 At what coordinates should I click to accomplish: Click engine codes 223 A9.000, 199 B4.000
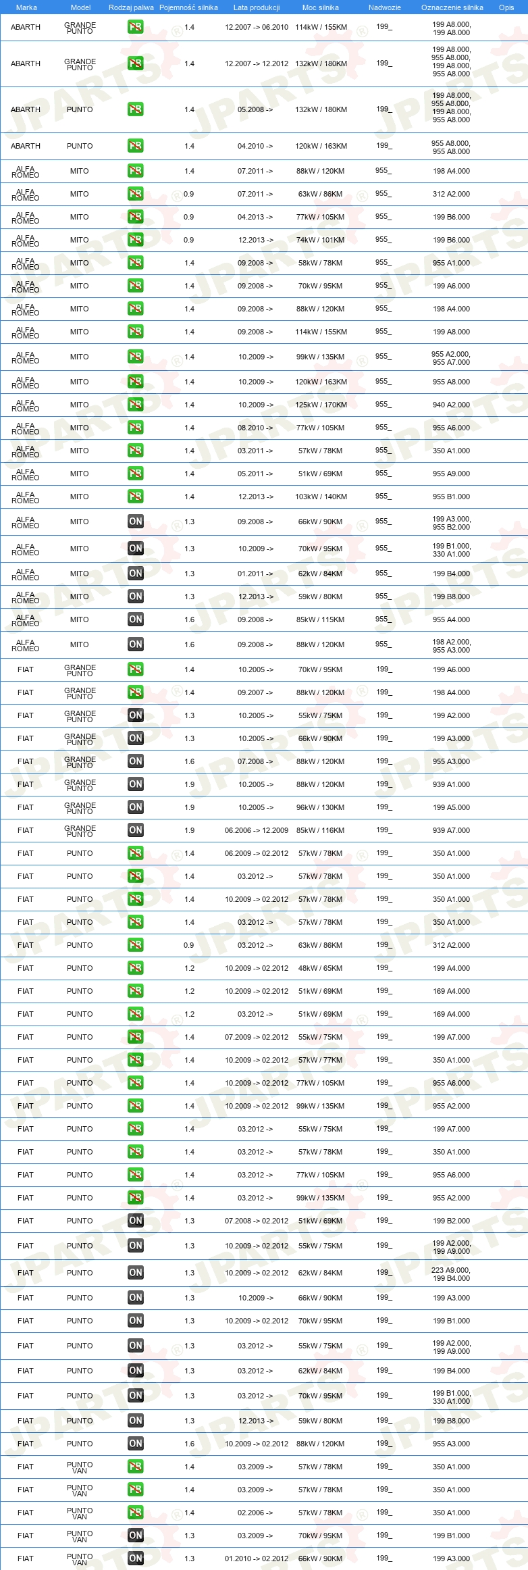(x=451, y=1274)
